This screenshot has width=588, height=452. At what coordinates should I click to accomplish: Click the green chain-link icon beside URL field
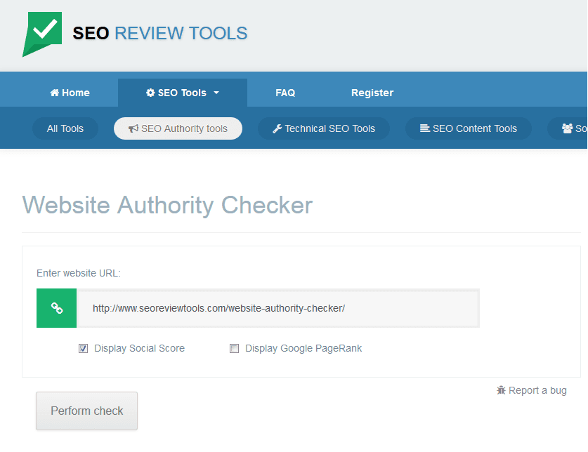click(56, 307)
